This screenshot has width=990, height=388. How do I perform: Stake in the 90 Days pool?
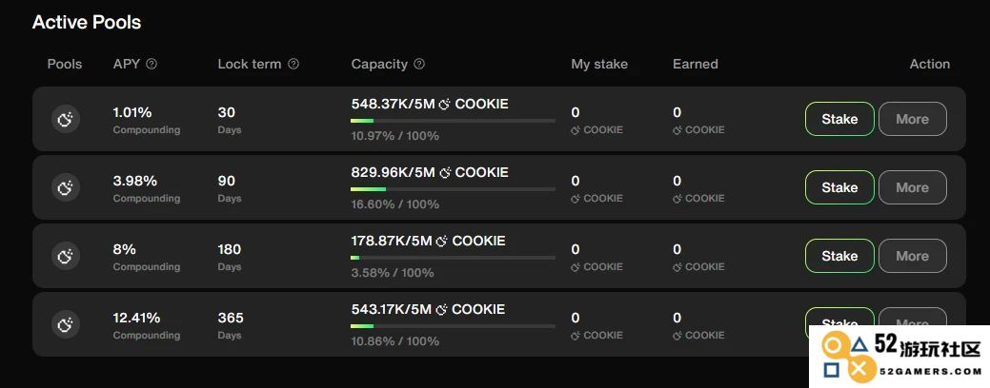(839, 187)
